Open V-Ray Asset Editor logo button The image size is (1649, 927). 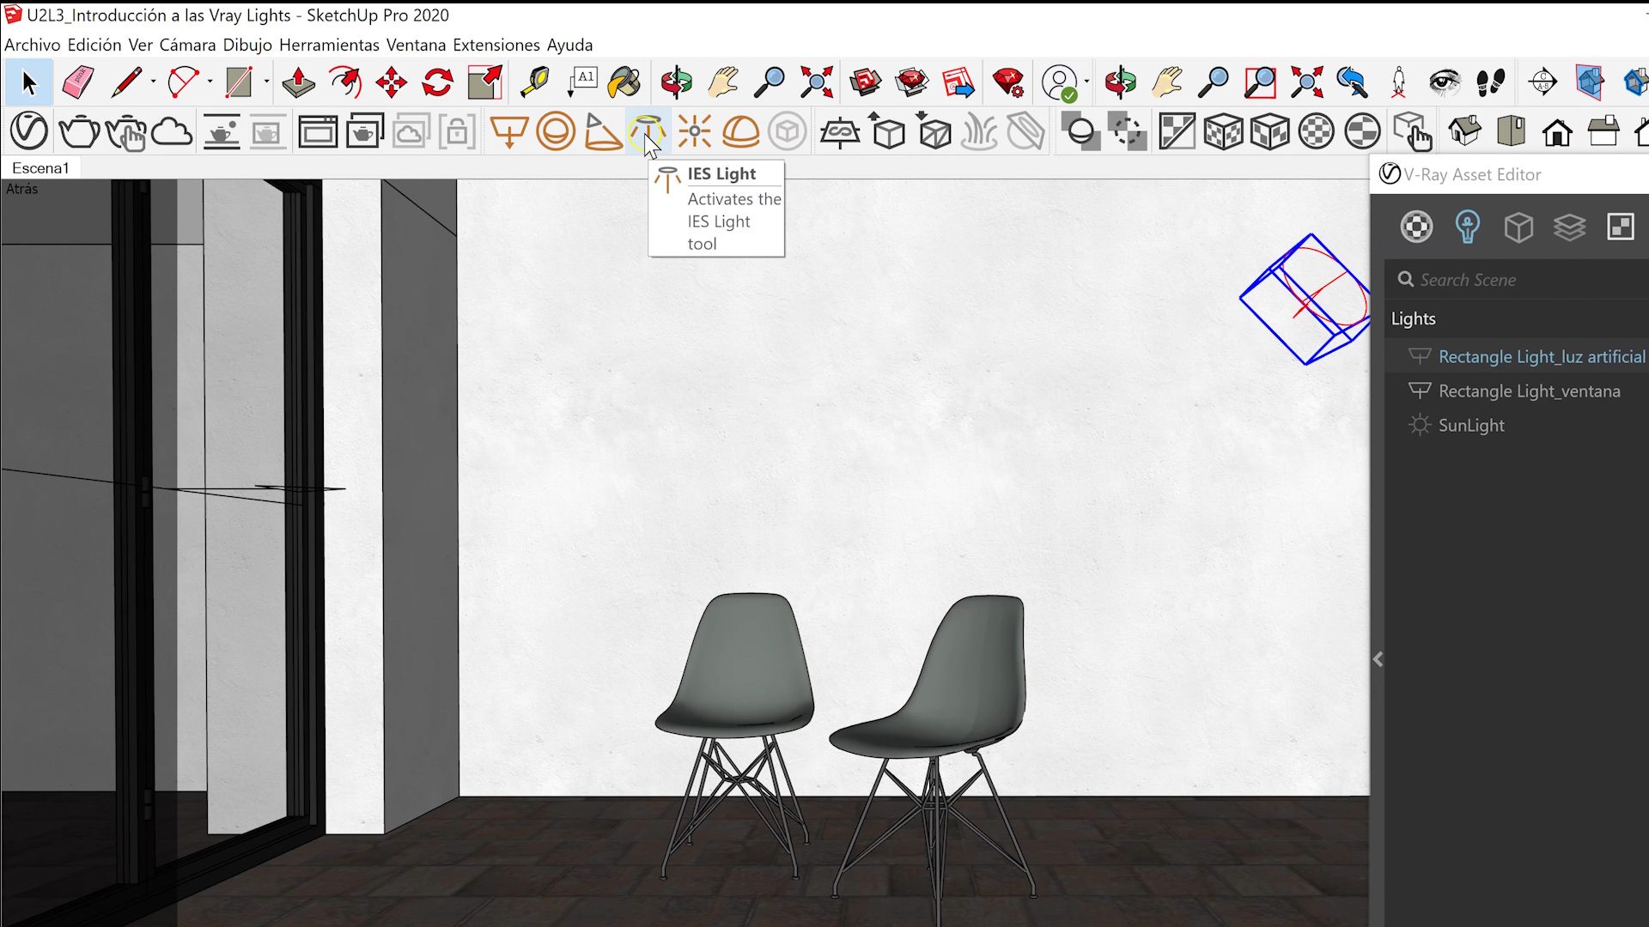click(x=28, y=132)
